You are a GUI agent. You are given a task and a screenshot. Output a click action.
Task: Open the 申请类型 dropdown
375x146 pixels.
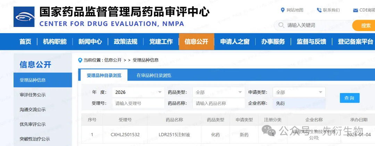point(320,92)
